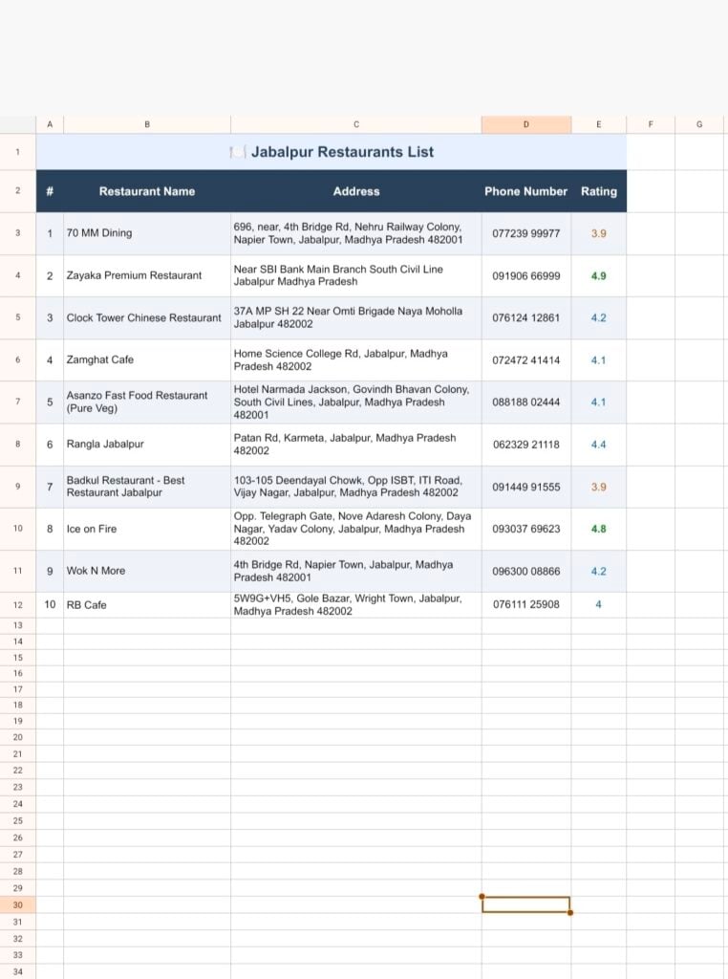Select the Badkul Restaurant name cell
The width and height of the screenshot is (728, 979).
coord(147,487)
